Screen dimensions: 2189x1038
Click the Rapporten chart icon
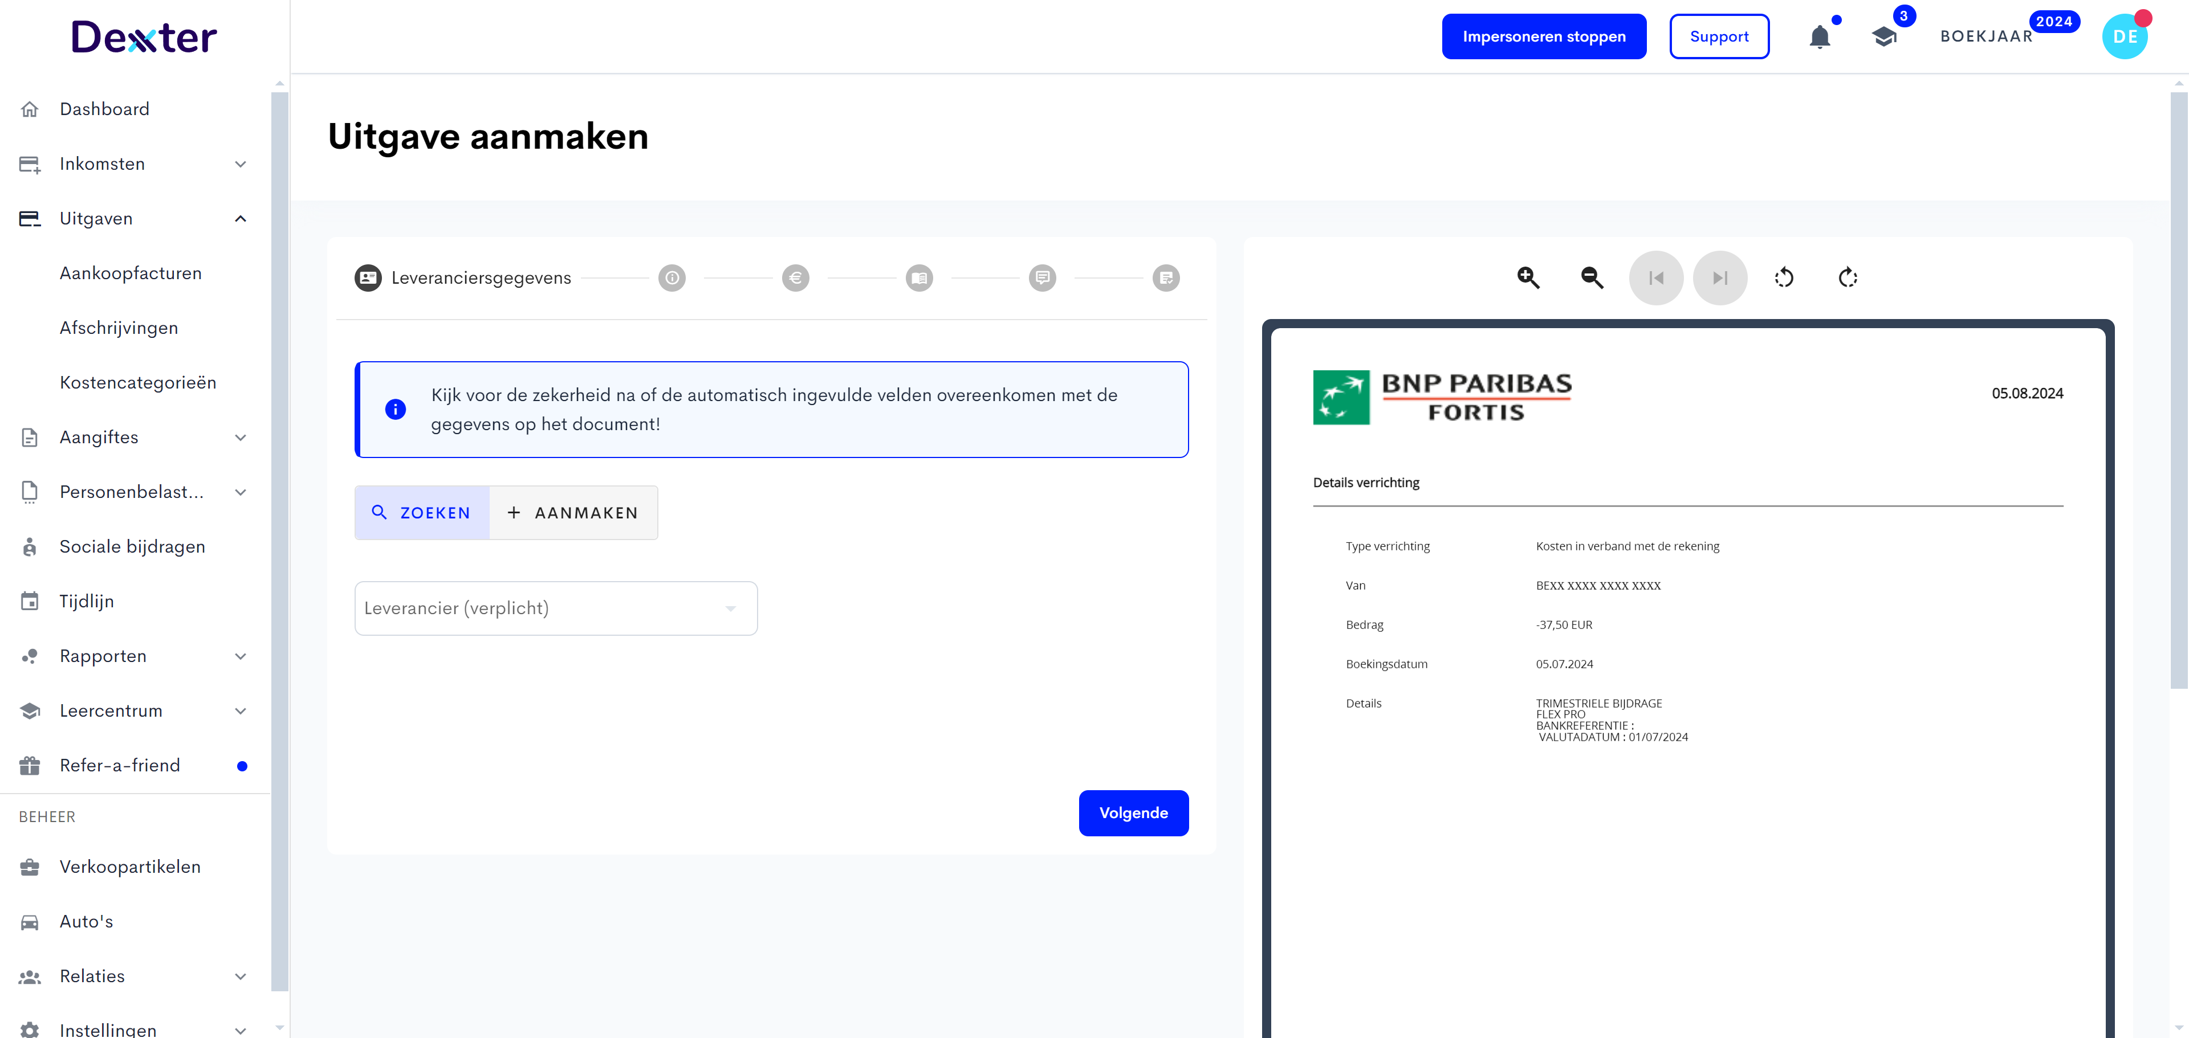tap(30, 657)
